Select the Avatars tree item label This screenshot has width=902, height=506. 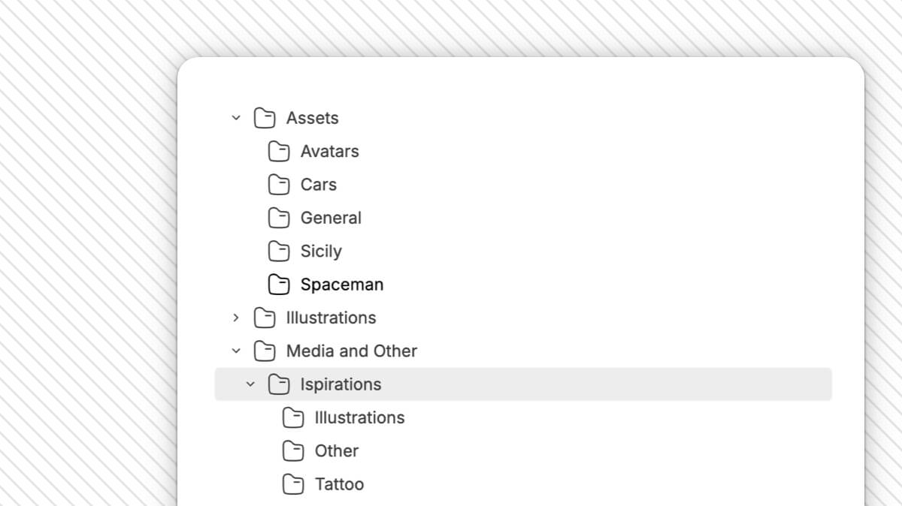point(329,152)
